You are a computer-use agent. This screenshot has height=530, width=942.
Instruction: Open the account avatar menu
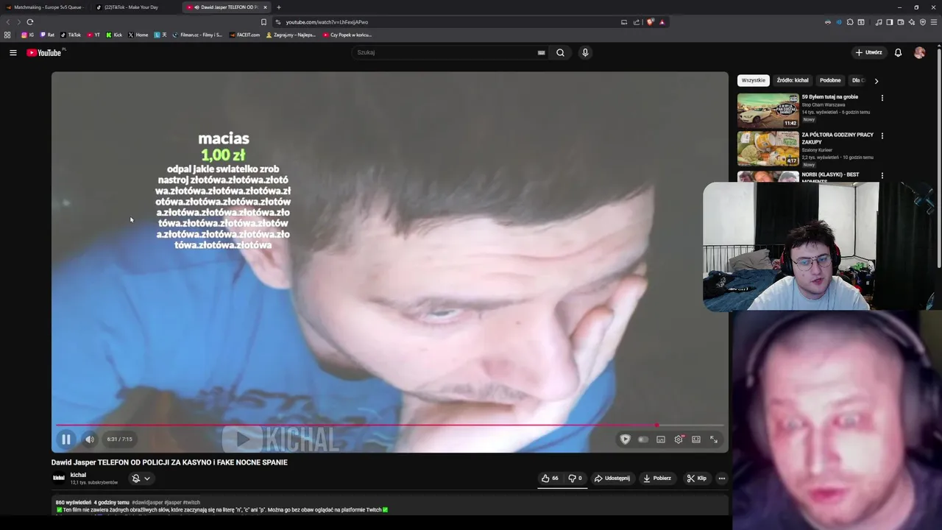[x=919, y=52]
